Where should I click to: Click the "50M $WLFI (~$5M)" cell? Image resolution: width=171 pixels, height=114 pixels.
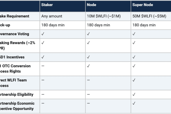(149, 16)
